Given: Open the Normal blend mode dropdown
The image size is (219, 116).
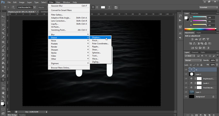Looking at the screenshot, I should [x=193, y=60].
